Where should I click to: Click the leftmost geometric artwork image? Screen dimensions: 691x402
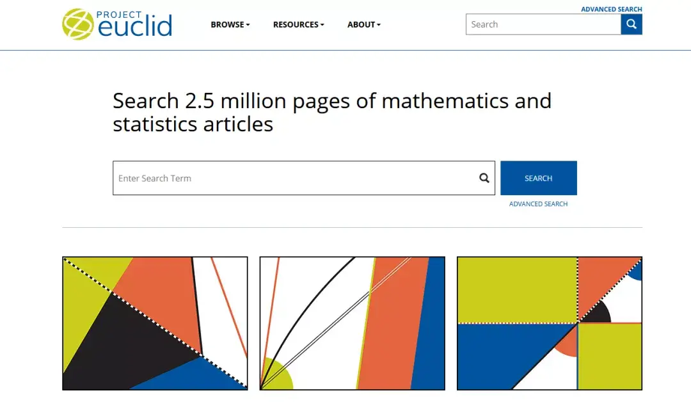(154, 323)
